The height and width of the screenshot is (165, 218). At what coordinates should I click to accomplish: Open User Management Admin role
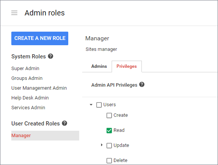tap(39, 88)
